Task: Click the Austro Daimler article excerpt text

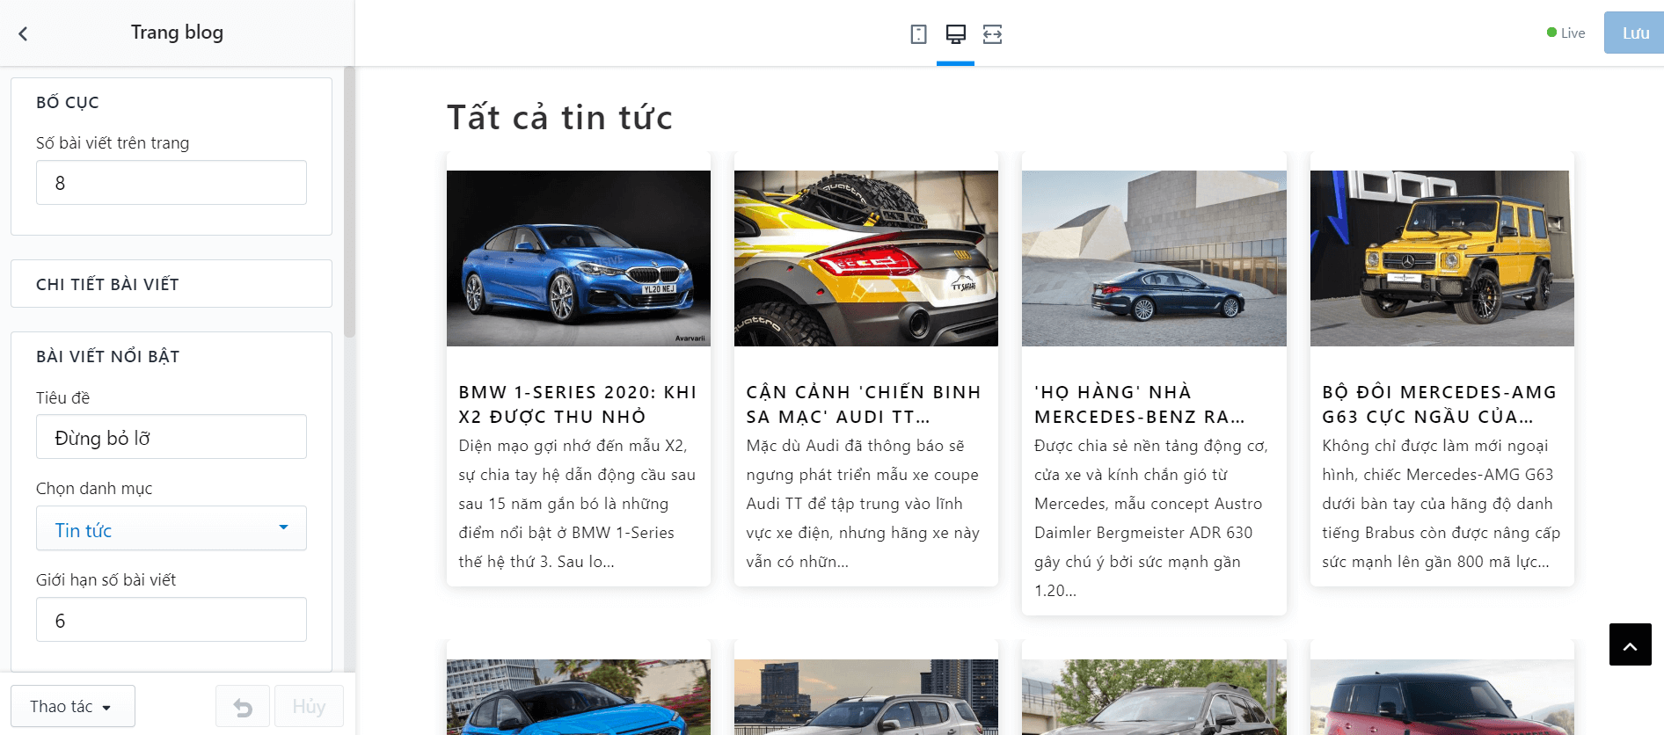Action: coord(1151,518)
